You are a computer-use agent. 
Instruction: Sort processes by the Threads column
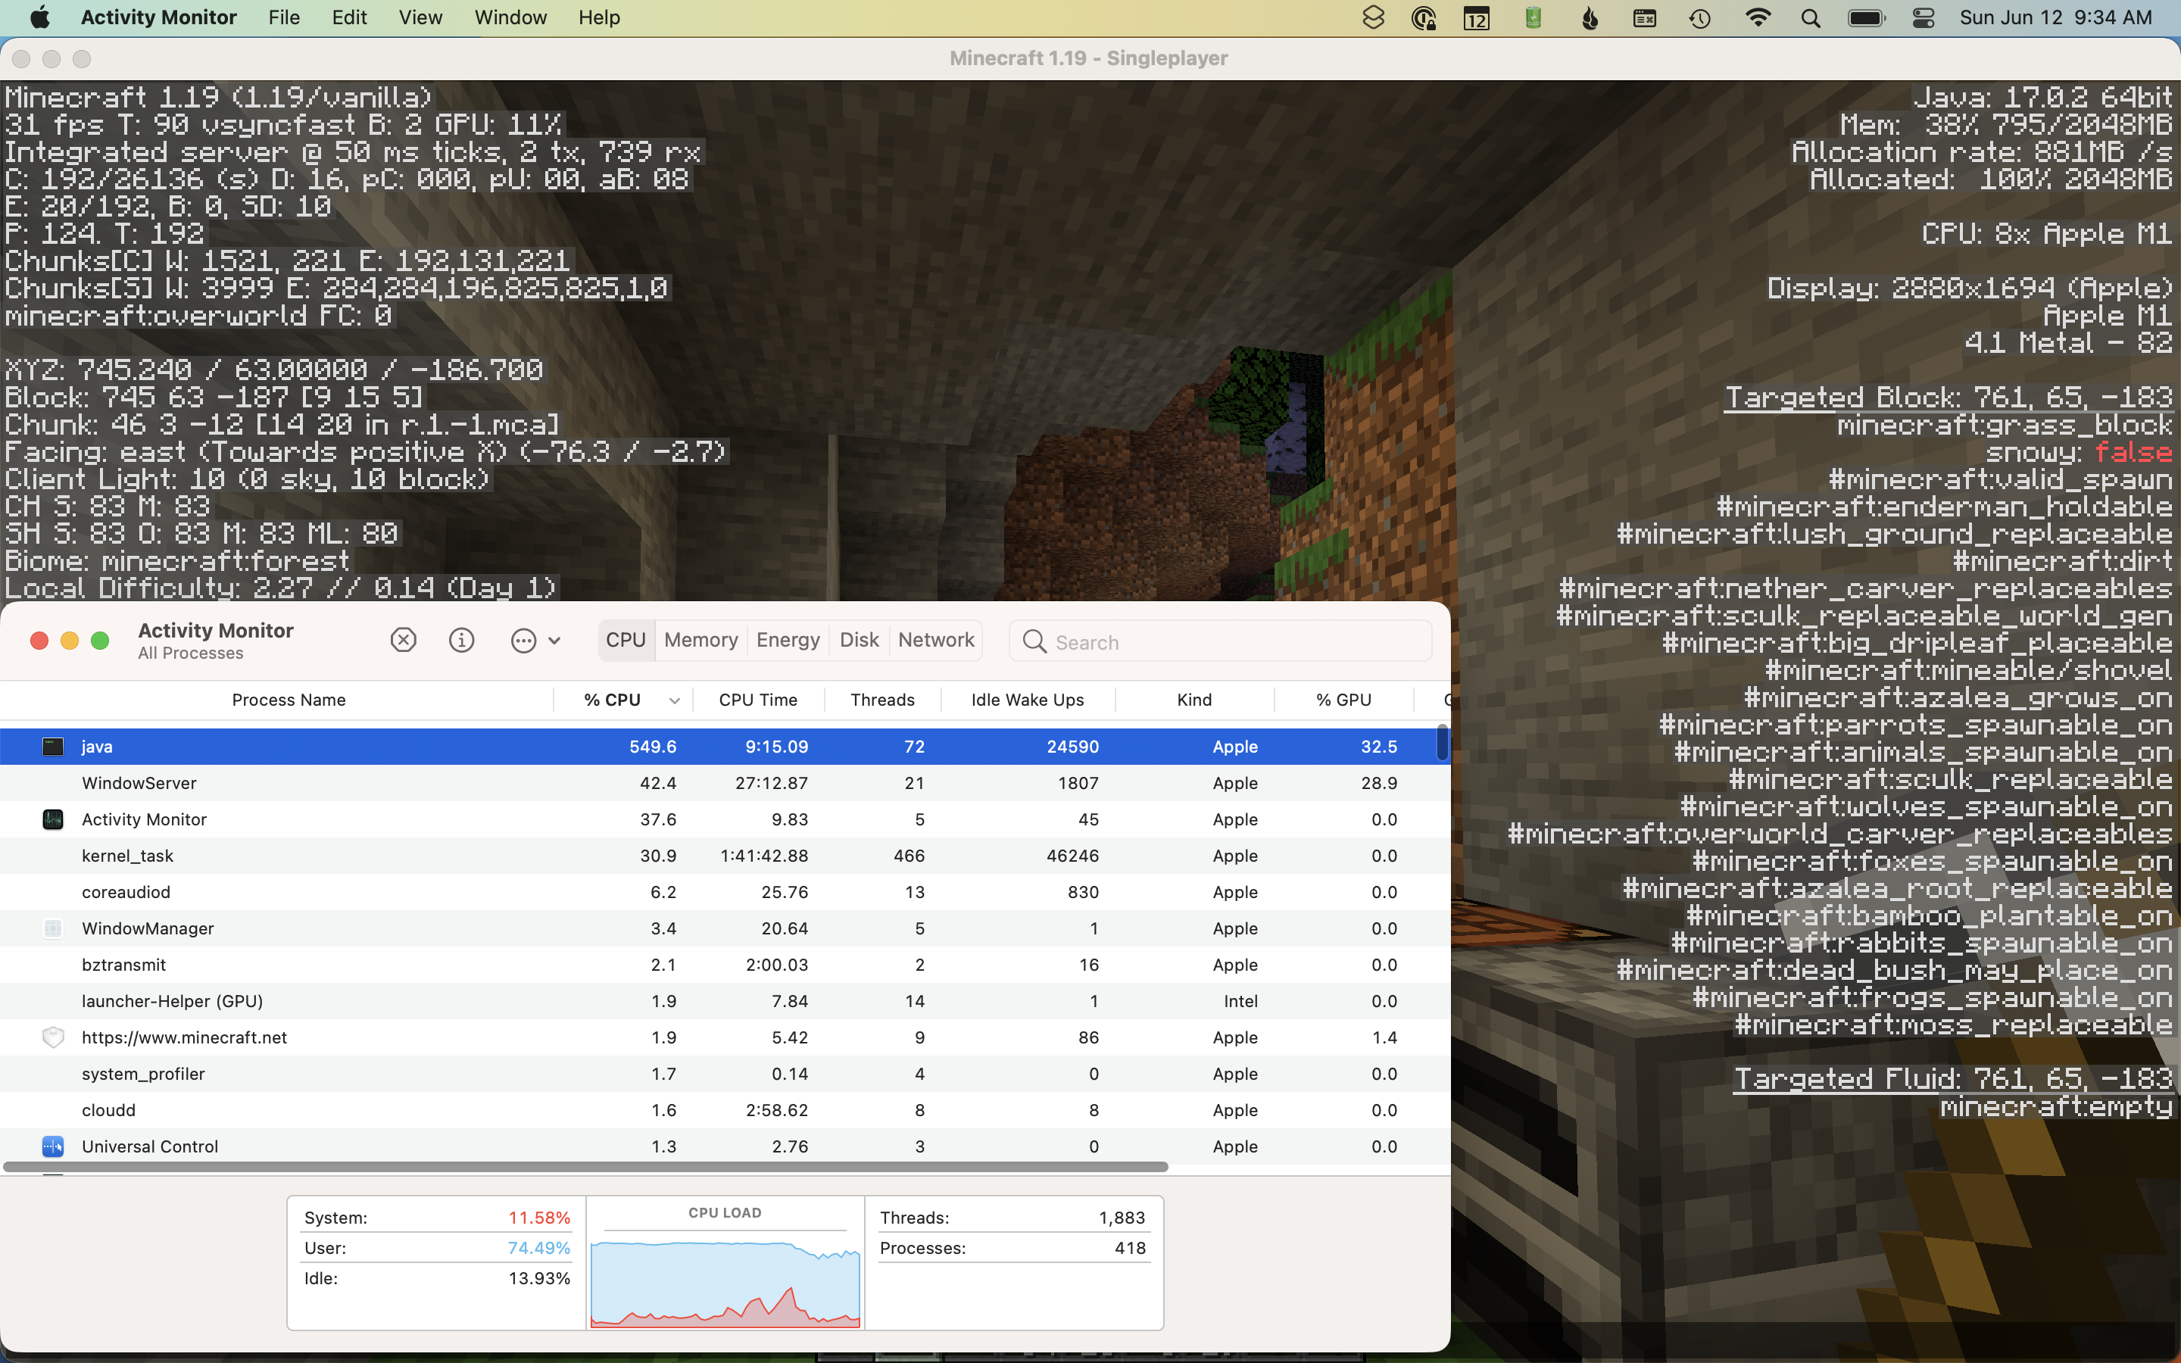point(882,700)
